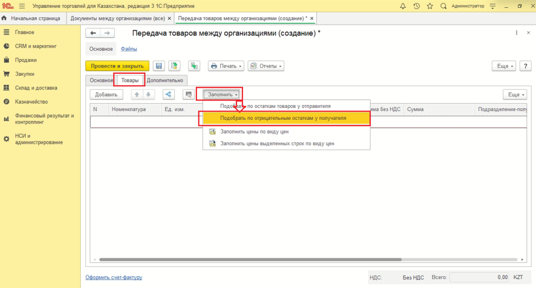Open the top command bar Еще menu

tap(504, 65)
